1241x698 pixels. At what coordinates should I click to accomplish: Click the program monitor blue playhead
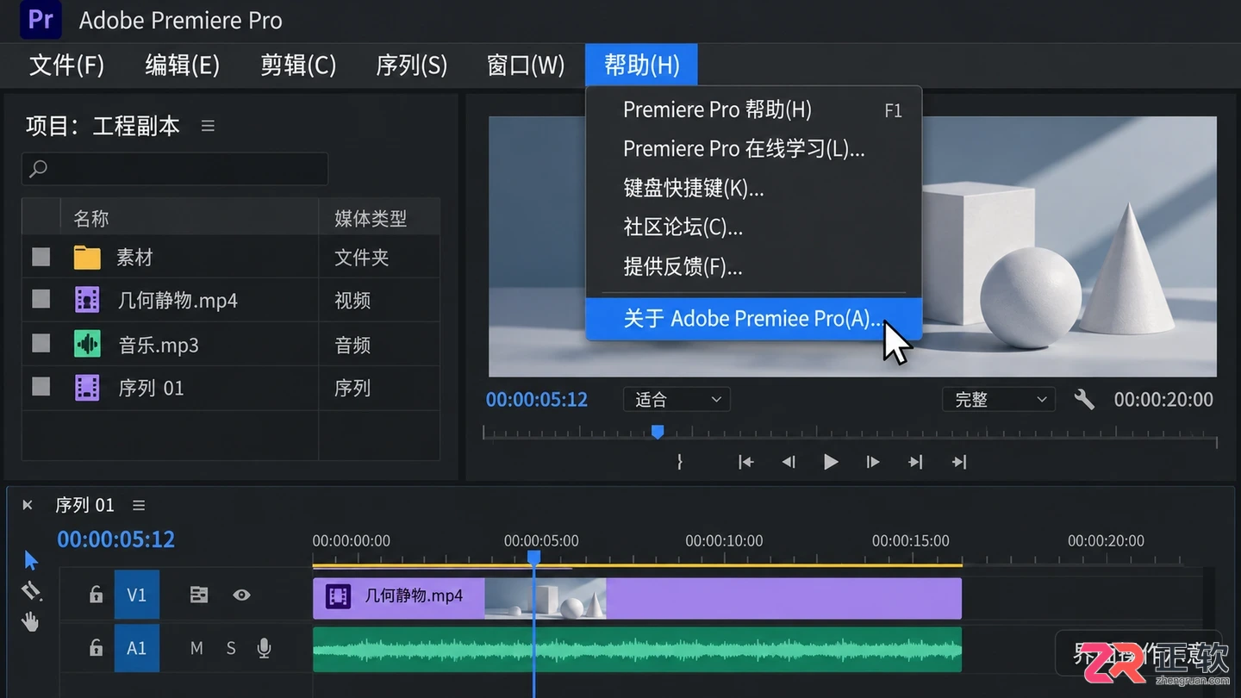[x=658, y=431]
